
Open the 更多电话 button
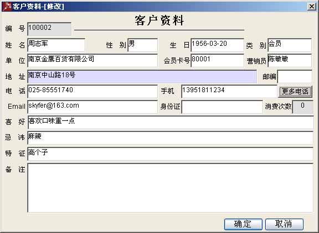[295, 92]
